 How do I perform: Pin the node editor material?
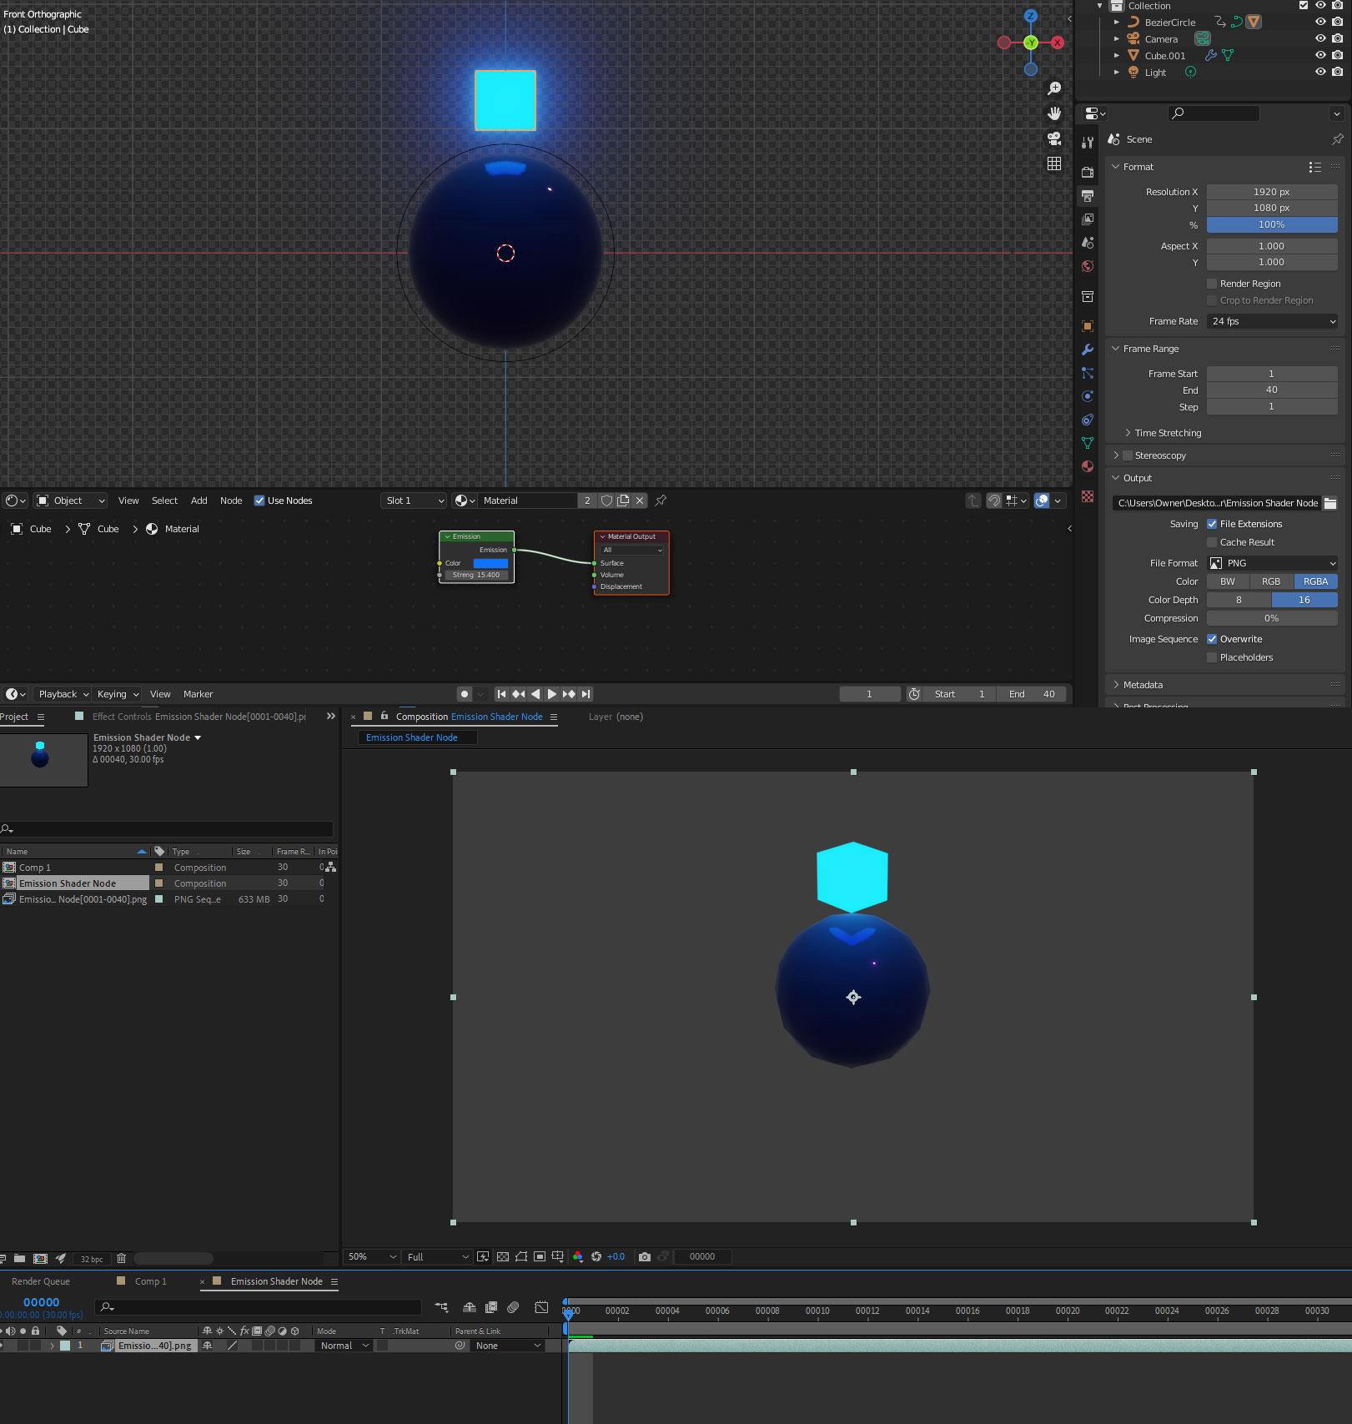[661, 501]
